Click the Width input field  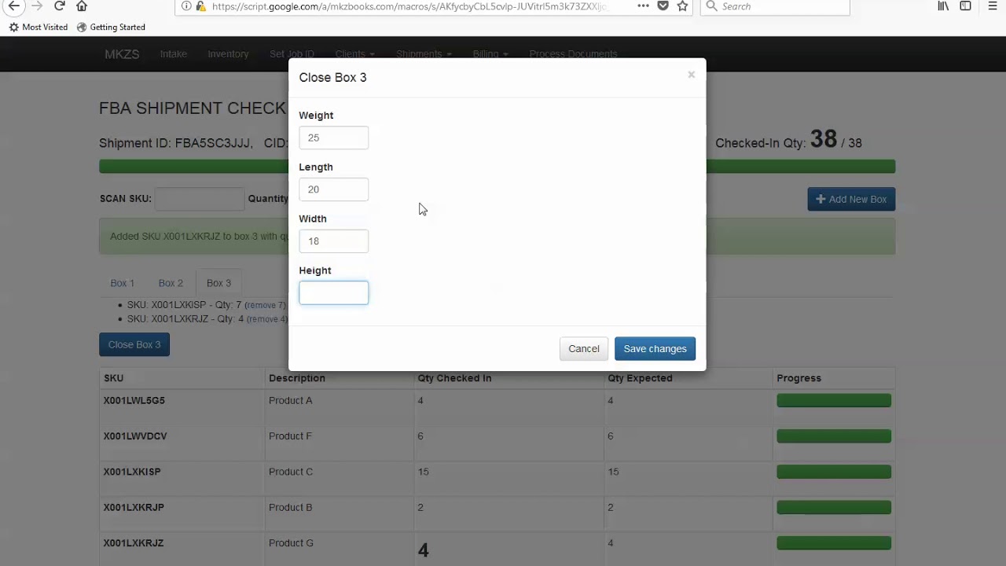pos(333,241)
